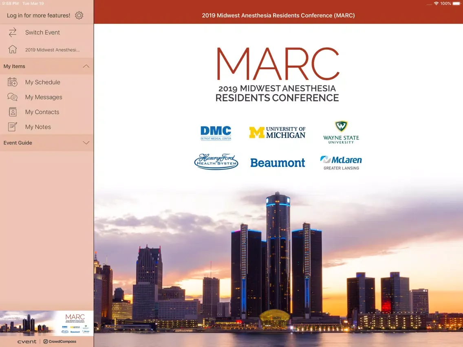Click the My Contacts address book icon
The height and width of the screenshot is (347, 463).
13,112
